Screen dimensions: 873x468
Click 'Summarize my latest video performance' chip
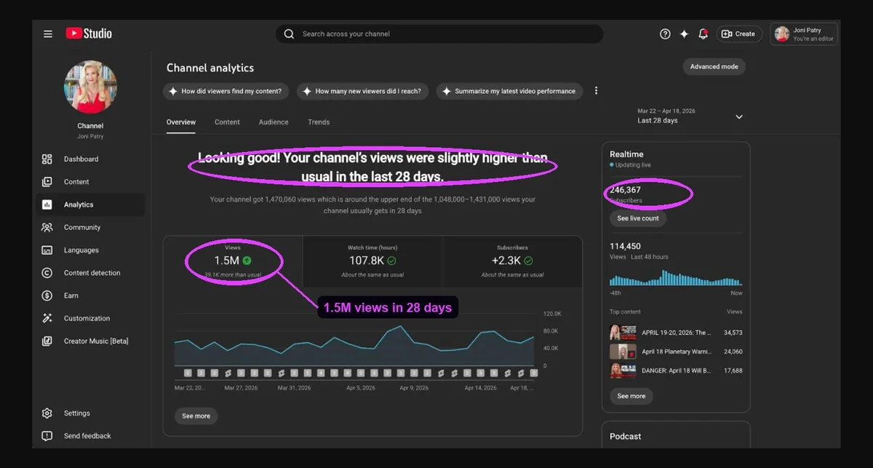coord(509,91)
